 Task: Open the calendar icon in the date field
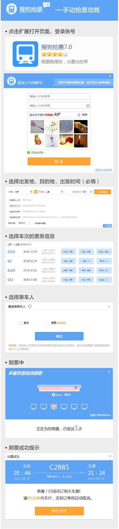click(91, 192)
